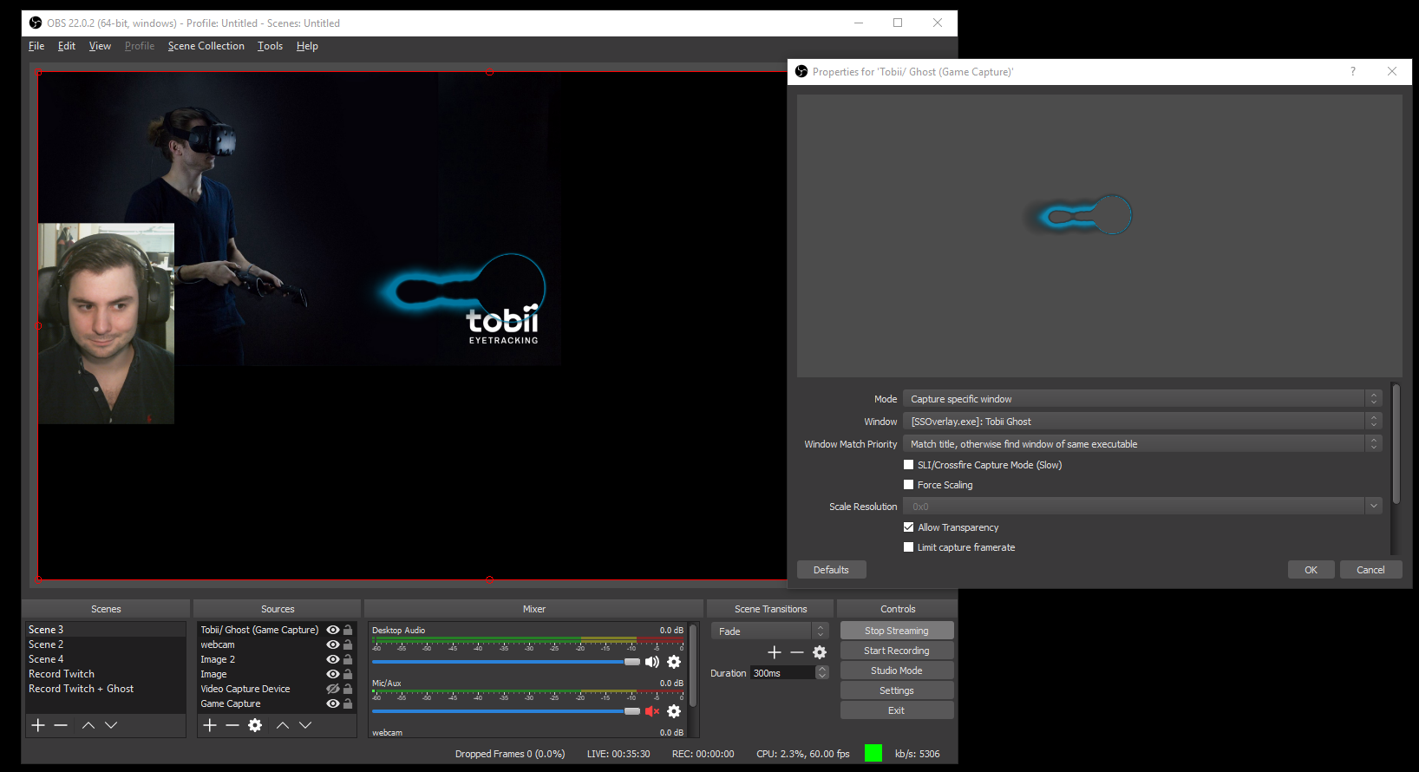Click Properties dialog vertical scrollbar
This screenshot has height=772, width=1419.
coord(1396,444)
